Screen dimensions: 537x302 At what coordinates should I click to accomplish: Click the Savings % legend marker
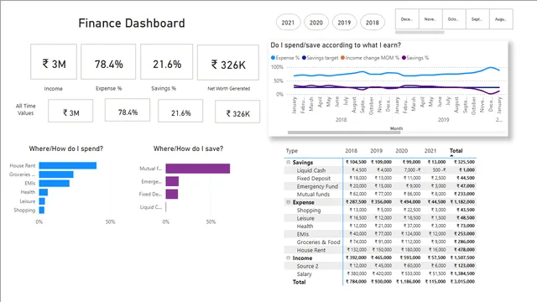coord(404,58)
